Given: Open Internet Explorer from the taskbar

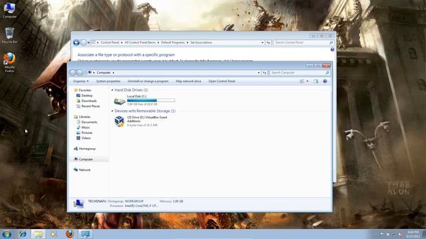Looking at the screenshot, I should [x=23, y=234].
